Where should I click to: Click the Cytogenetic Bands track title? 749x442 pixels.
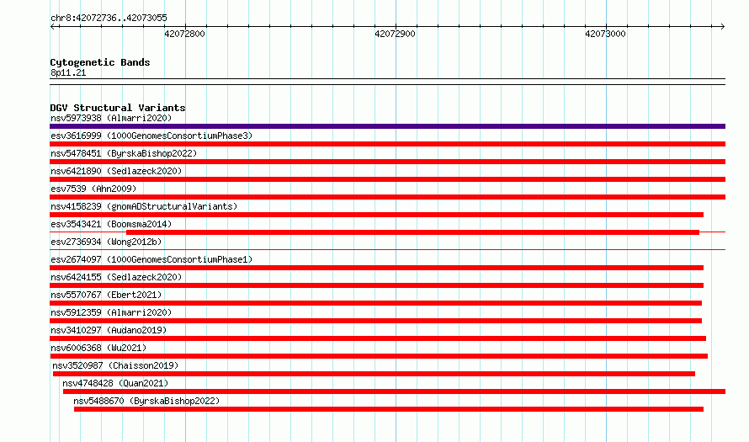100,62
